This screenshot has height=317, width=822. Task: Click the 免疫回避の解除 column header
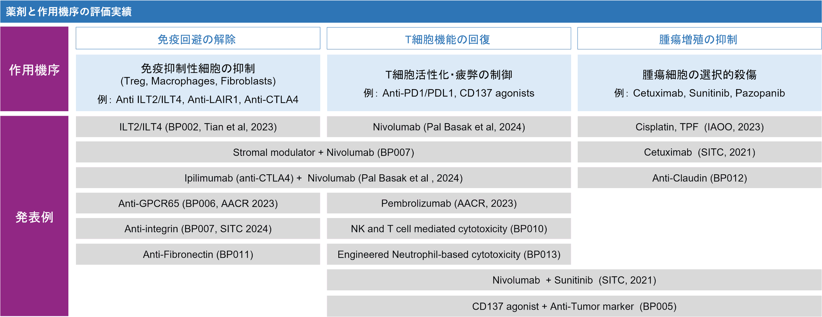point(198,39)
